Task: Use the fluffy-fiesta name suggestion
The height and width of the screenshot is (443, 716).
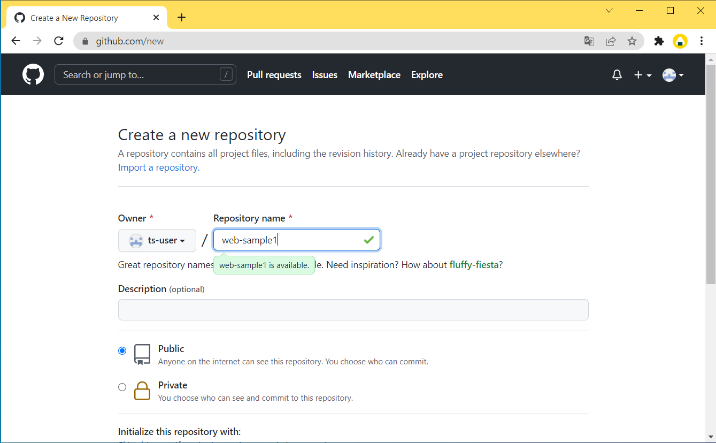Action: click(474, 265)
